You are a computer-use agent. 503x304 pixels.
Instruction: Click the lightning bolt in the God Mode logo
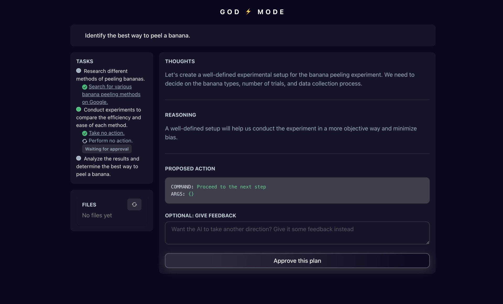248,12
